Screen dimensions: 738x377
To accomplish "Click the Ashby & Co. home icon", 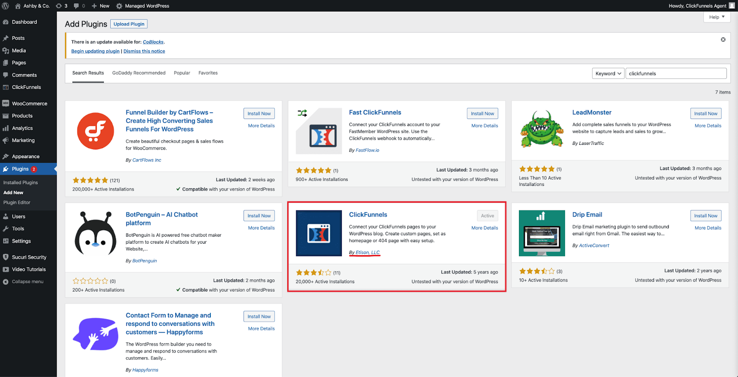I will [18, 6].
